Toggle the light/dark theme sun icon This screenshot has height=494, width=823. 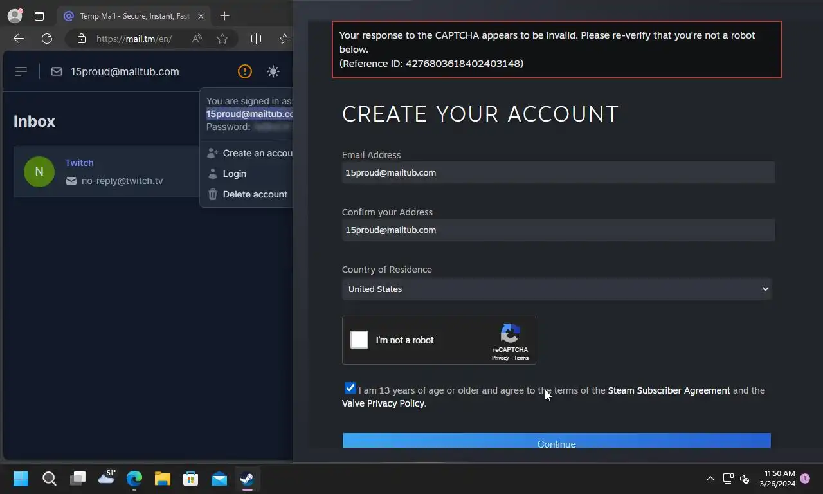[x=273, y=71]
